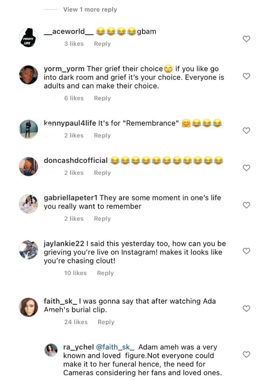Reply to __aceworld__'s gbam comment
Viewport: 275px width, 380px height.
(102, 44)
